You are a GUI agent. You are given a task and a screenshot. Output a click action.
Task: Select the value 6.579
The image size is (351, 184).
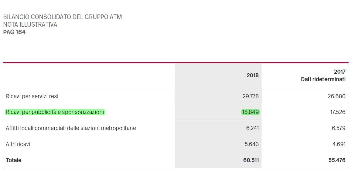coord(339,128)
